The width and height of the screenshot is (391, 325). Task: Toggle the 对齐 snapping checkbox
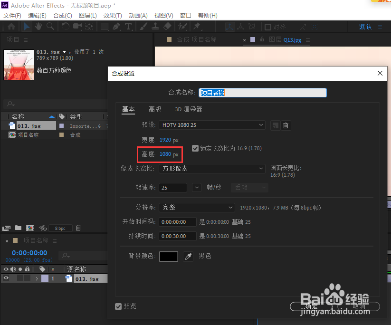click(x=268, y=27)
